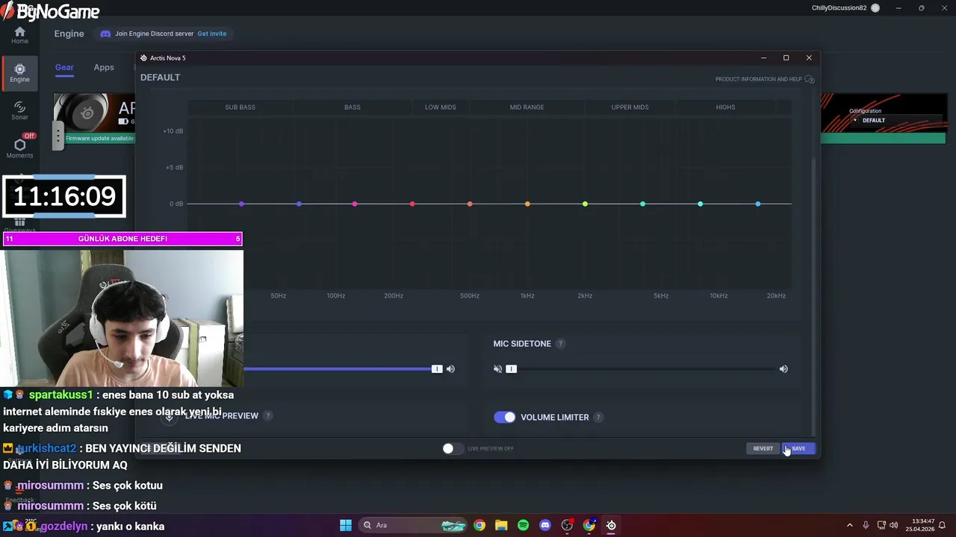Open help tooltip for Live Mic Preview

267,415
